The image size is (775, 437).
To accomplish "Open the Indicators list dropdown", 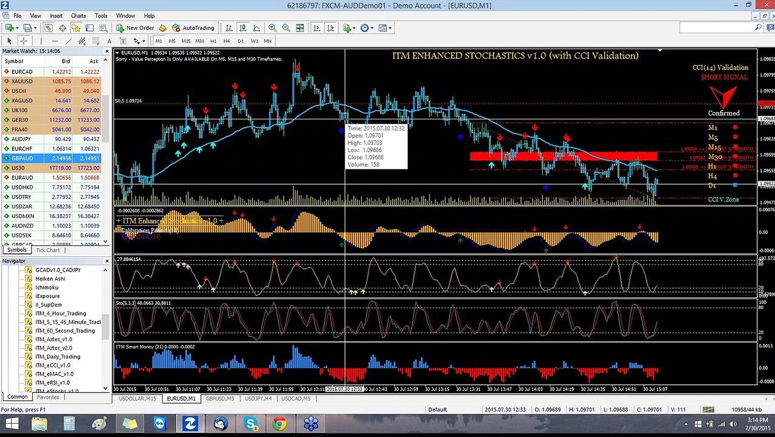I will pos(349,28).
